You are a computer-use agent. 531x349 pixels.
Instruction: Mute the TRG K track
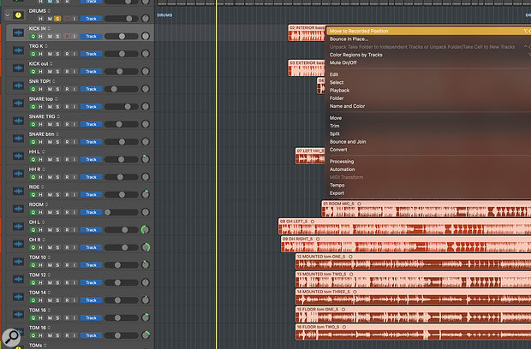[x=50, y=54]
